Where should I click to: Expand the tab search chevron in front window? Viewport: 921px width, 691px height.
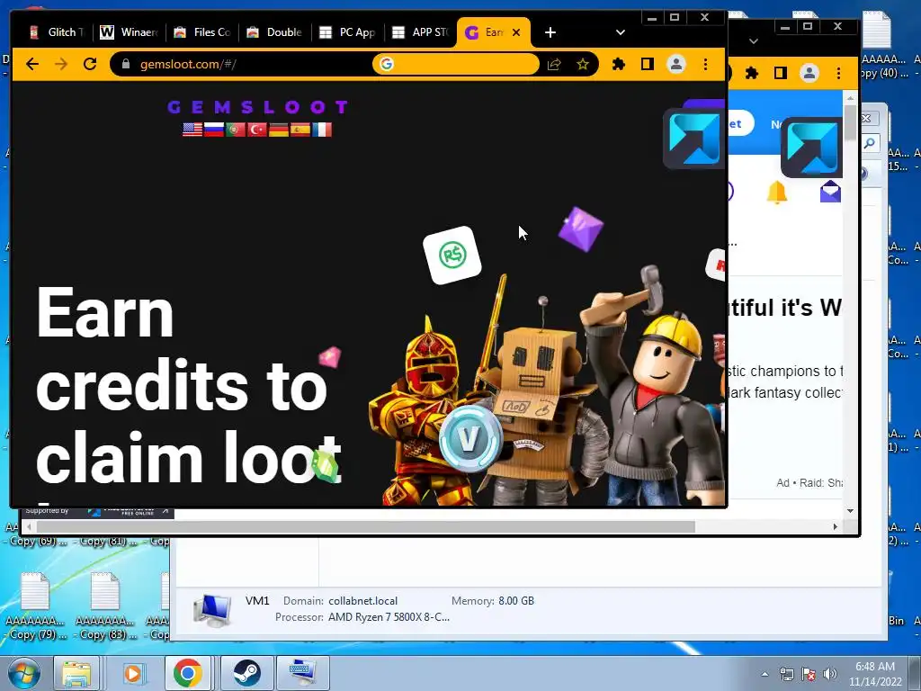pos(621,32)
